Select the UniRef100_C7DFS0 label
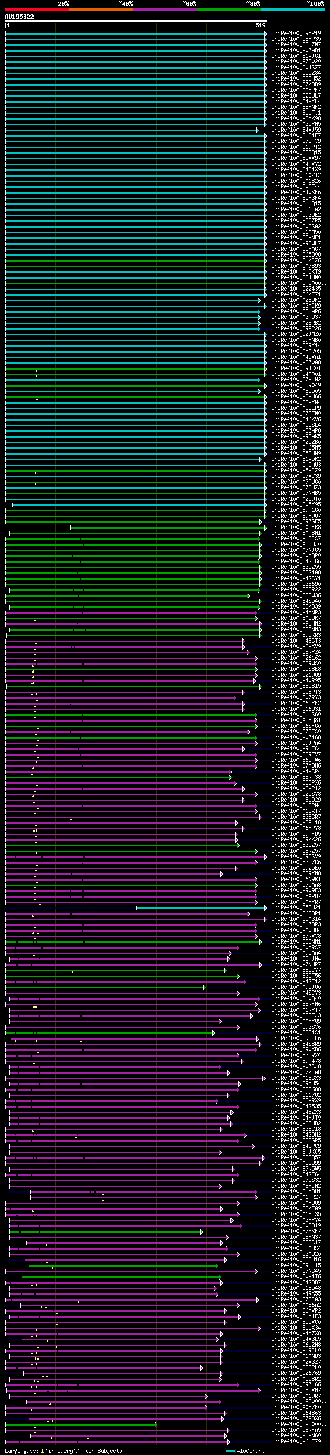The image size is (330, 1455). coord(296,731)
